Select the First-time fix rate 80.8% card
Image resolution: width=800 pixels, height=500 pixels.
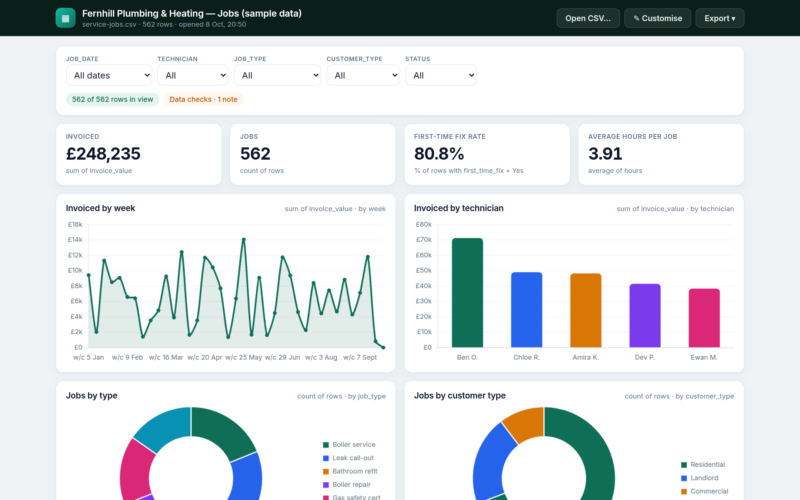pyautogui.click(x=487, y=154)
